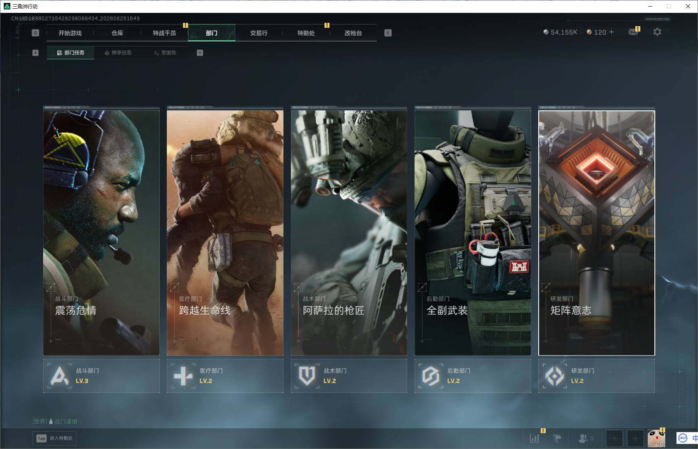The image size is (698, 449).
Task: Click the right empty squad slot plus
Action: coord(635,438)
